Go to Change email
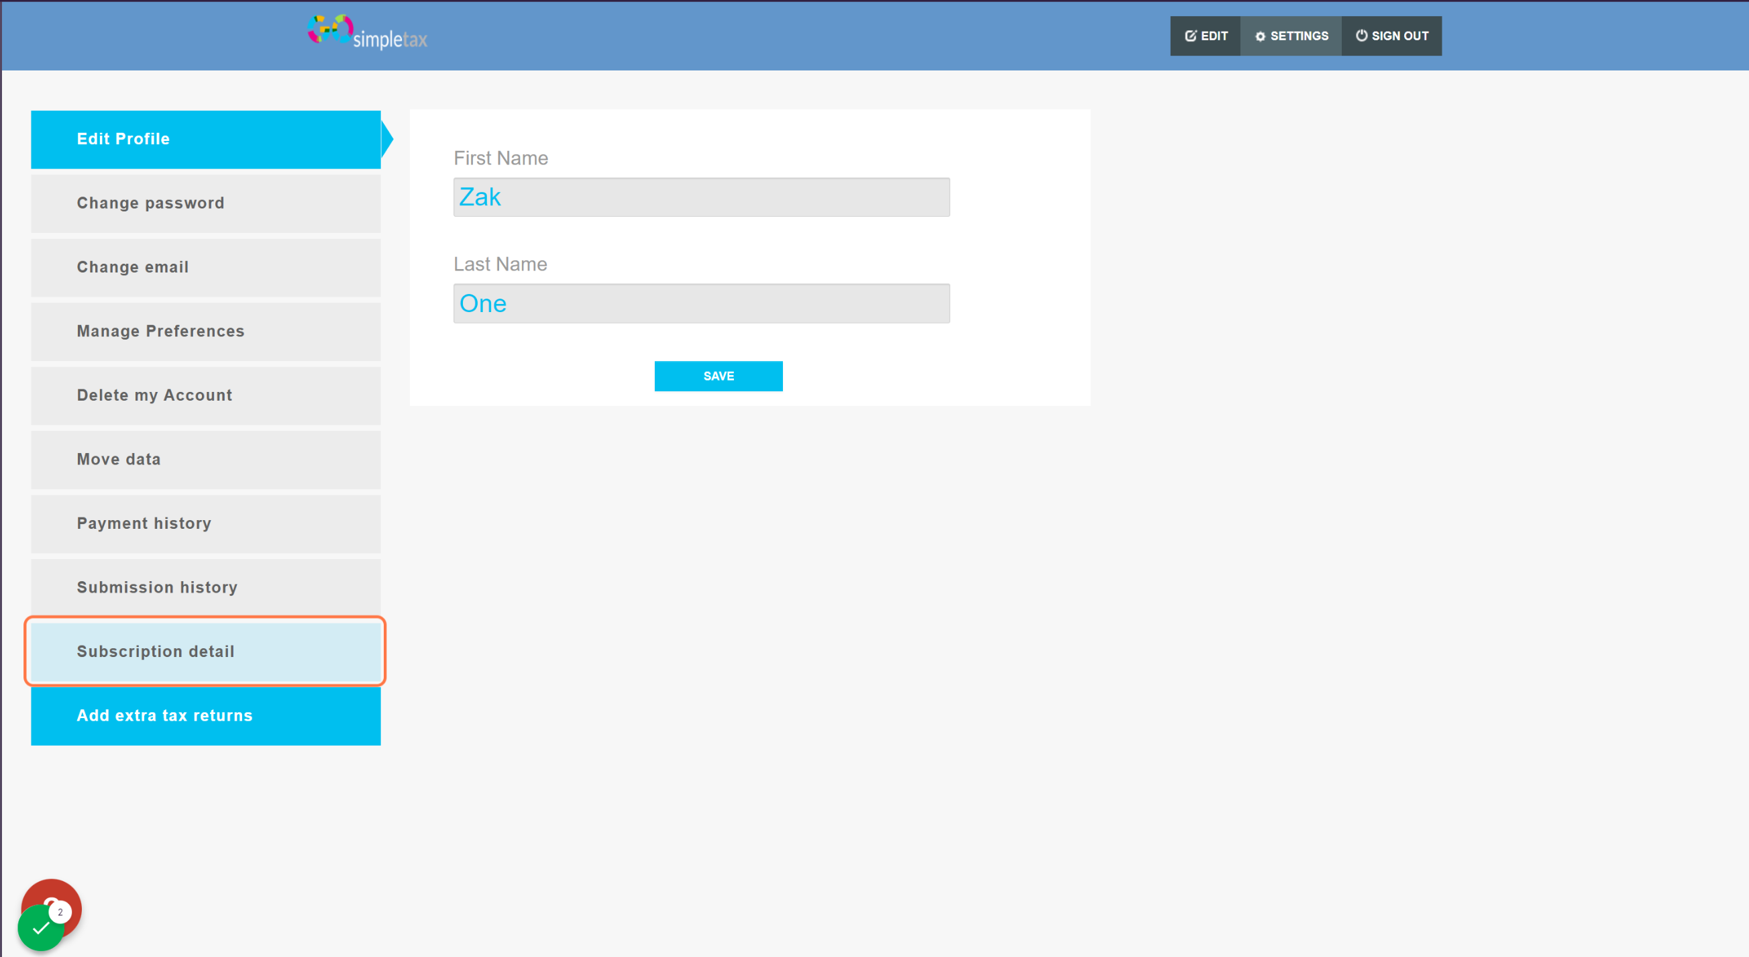This screenshot has height=957, width=1749. [206, 267]
